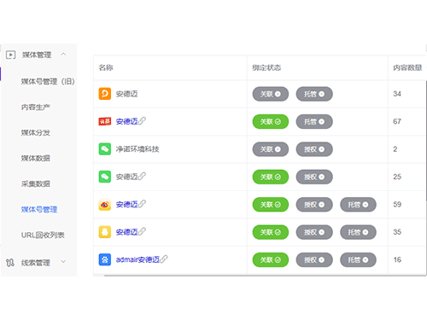
Task: Select the highlighted 媒体号管理 sidebar item
Action: [39, 210]
